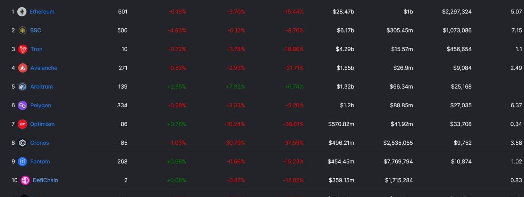The height and width of the screenshot is (197, 524).
Task: Click the purple Polygon logo icon
Action: pos(23,105)
